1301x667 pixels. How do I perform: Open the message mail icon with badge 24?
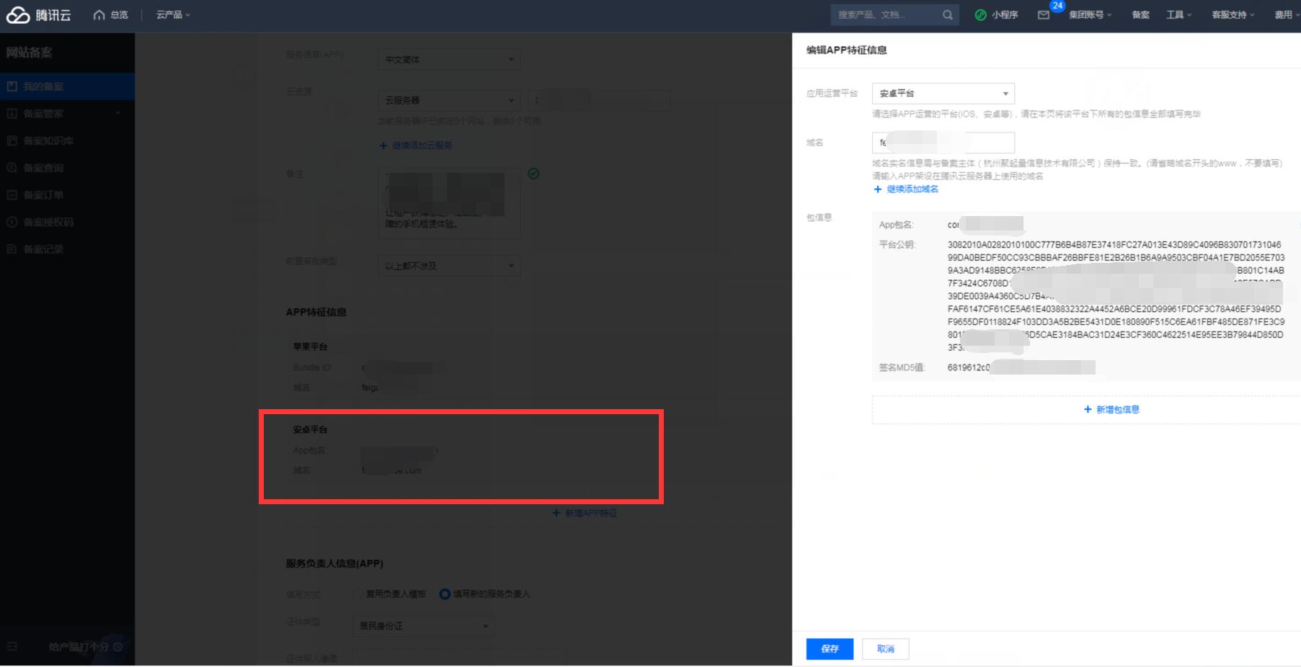click(x=1044, y=15)
